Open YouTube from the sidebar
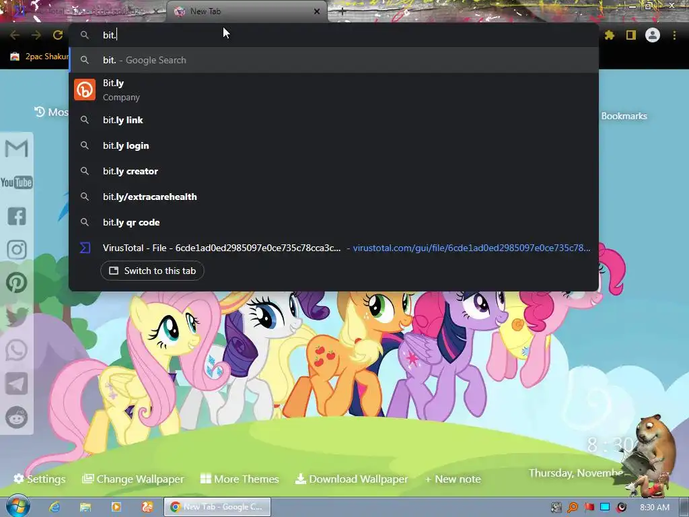The width and height of the screenshot is (689, 517). (17, 182)
